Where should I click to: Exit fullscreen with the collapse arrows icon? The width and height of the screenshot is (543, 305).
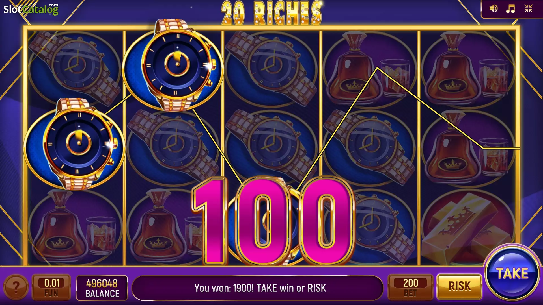(528, 8)
